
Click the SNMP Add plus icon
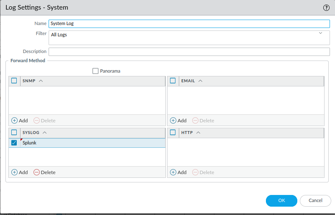14,120
